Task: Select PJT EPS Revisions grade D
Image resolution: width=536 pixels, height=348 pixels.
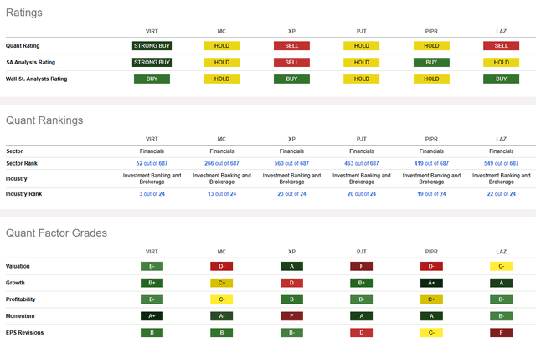Action: pos(361,333)
